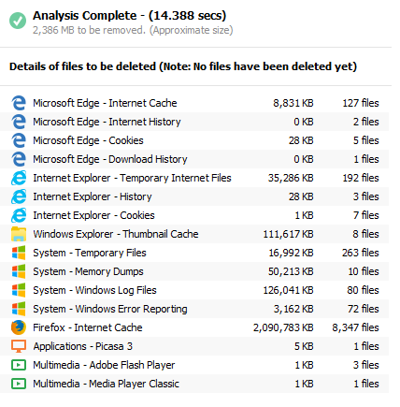400x407 pixels.
Task: Click the Applications Picasa 3 monitor icon
Action: pos(19,346)
